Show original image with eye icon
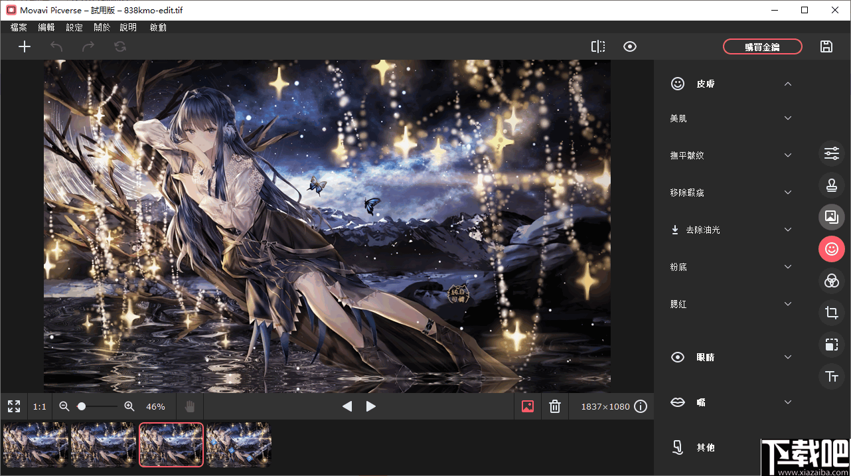851x476 pixels. 630,46
